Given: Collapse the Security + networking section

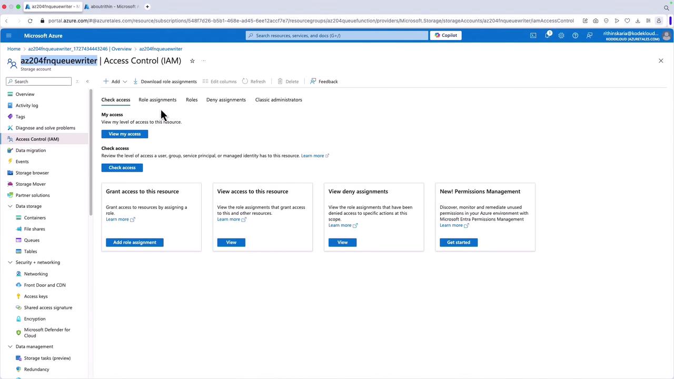Looking at the screenshot, I should coord(10,262).
